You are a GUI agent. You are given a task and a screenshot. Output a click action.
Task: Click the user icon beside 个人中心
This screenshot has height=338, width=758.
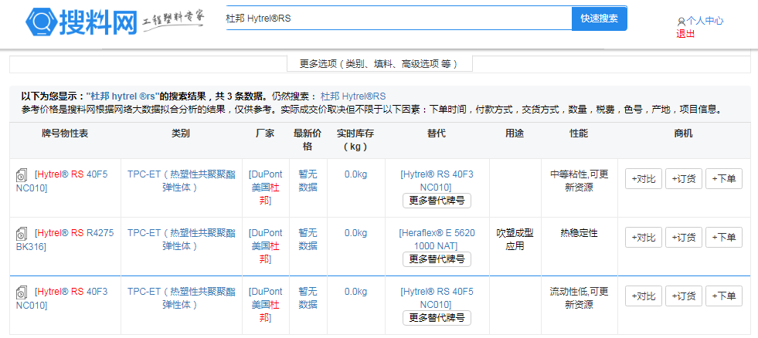(681, 22)
